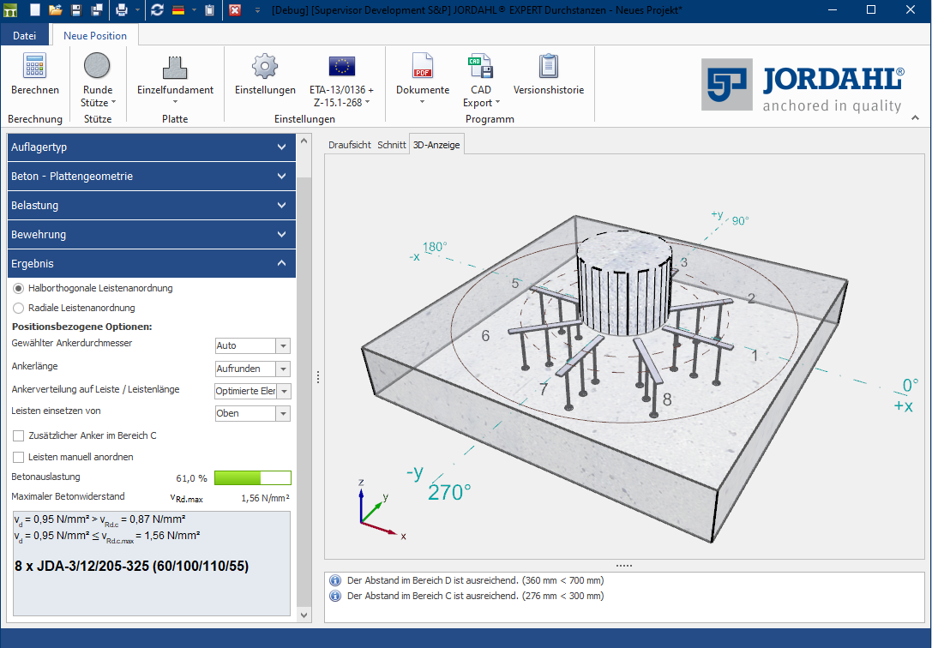Click left panel scrollbar down arrow

coord(304,615)
